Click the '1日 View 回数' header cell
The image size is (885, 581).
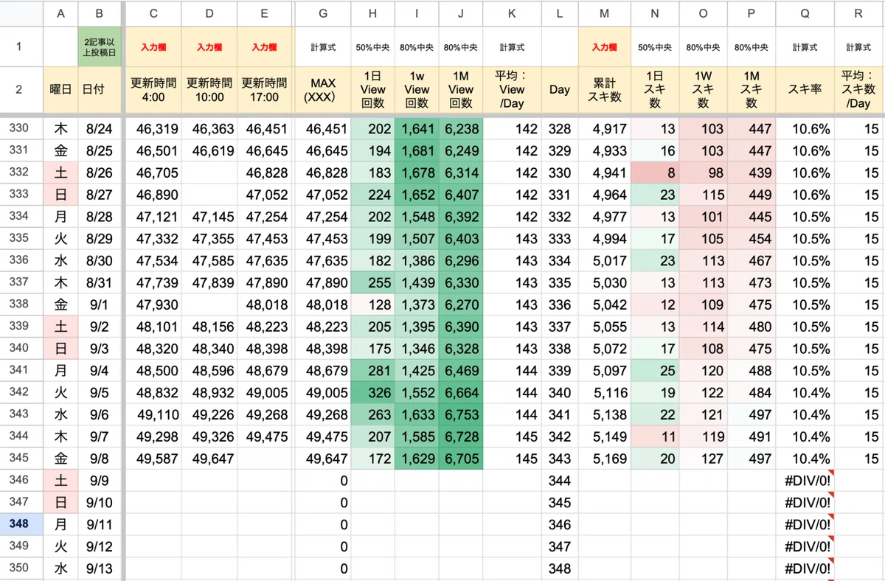tap(372, 89)
